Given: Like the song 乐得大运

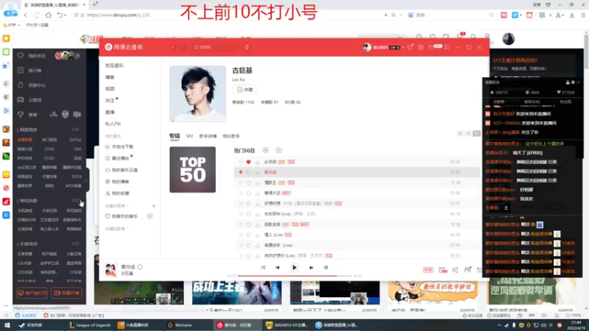Looking at the screenshot, I should pyautogui.click(x=248, y=193).
